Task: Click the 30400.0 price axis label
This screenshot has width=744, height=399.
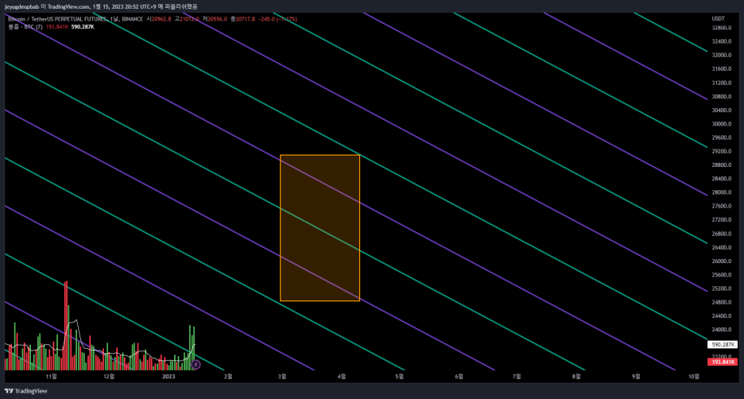Action: point(721,110)
